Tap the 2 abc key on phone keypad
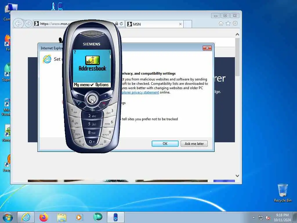 (x=92, y=116)
